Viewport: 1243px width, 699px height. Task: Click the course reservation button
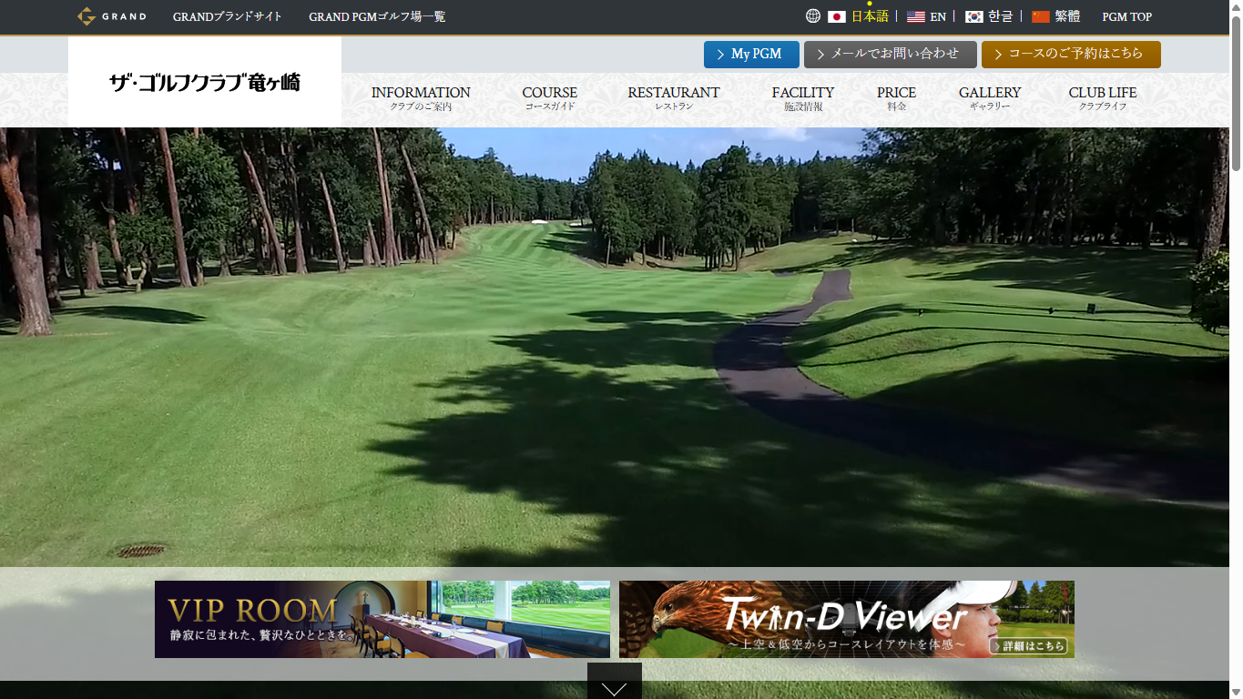(x=1071, y=55)
